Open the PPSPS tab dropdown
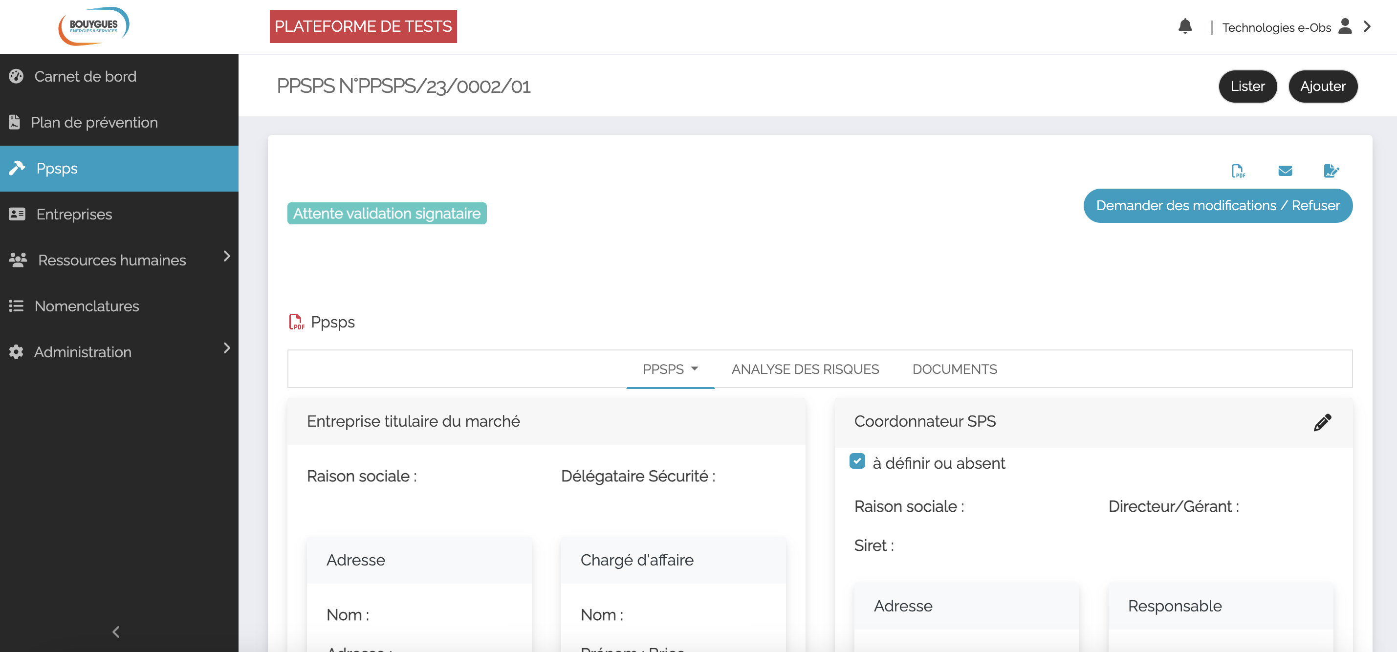Viewport: 1397px width, 652px height. click(670, 369)
